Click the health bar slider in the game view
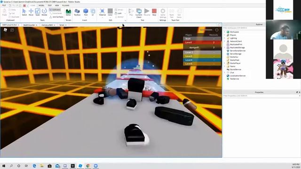This screenshot has height=169, width=301. [206, 30]
